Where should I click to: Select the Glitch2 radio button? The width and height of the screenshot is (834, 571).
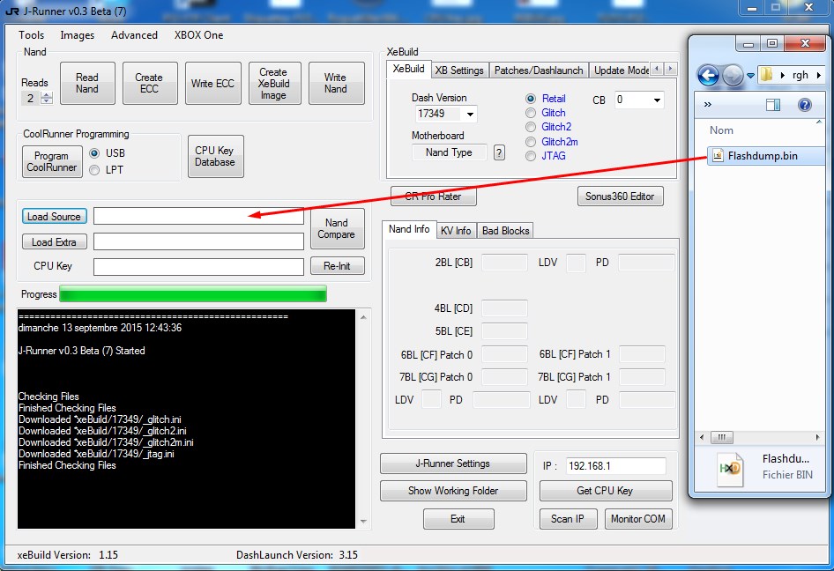click(x=531, y=127)
